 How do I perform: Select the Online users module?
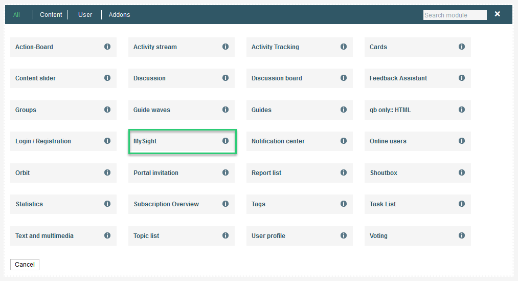pos(418,141)
